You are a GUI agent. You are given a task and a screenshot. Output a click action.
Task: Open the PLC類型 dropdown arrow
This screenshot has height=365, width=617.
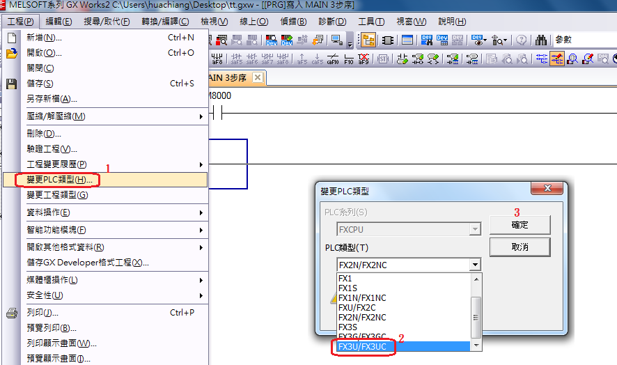(x=474, y=265)
